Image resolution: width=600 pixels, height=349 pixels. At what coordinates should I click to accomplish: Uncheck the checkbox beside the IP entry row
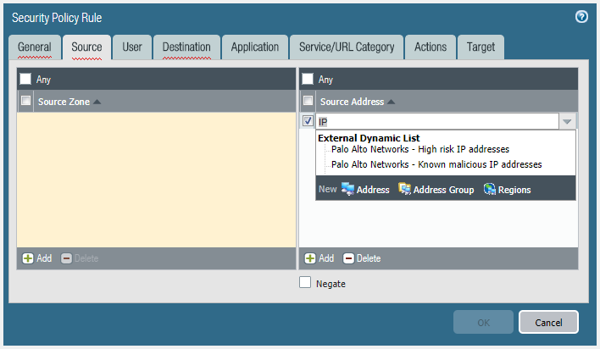[x=308, y=121]
